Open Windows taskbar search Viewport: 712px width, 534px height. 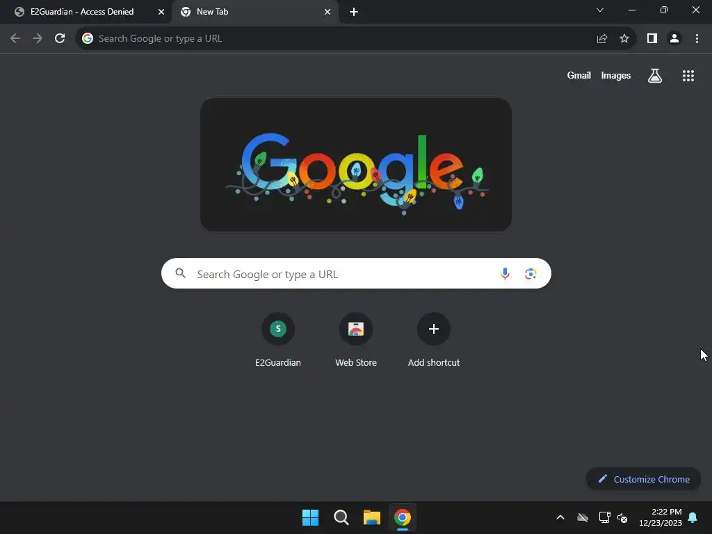point(341,517)
